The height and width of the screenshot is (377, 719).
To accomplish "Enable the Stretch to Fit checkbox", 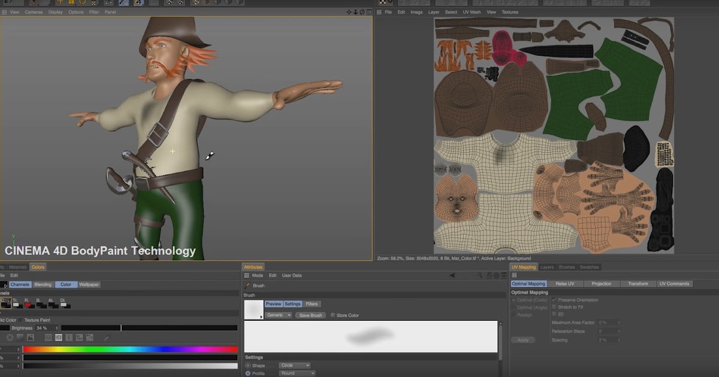I will (554, 307).
